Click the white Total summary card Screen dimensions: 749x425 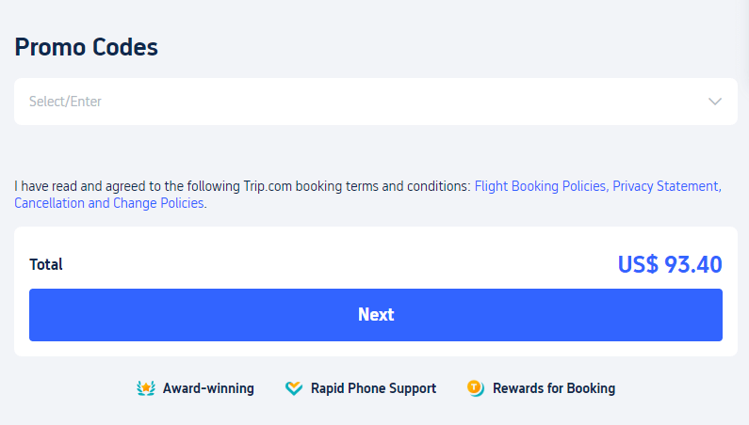[376, 291]
